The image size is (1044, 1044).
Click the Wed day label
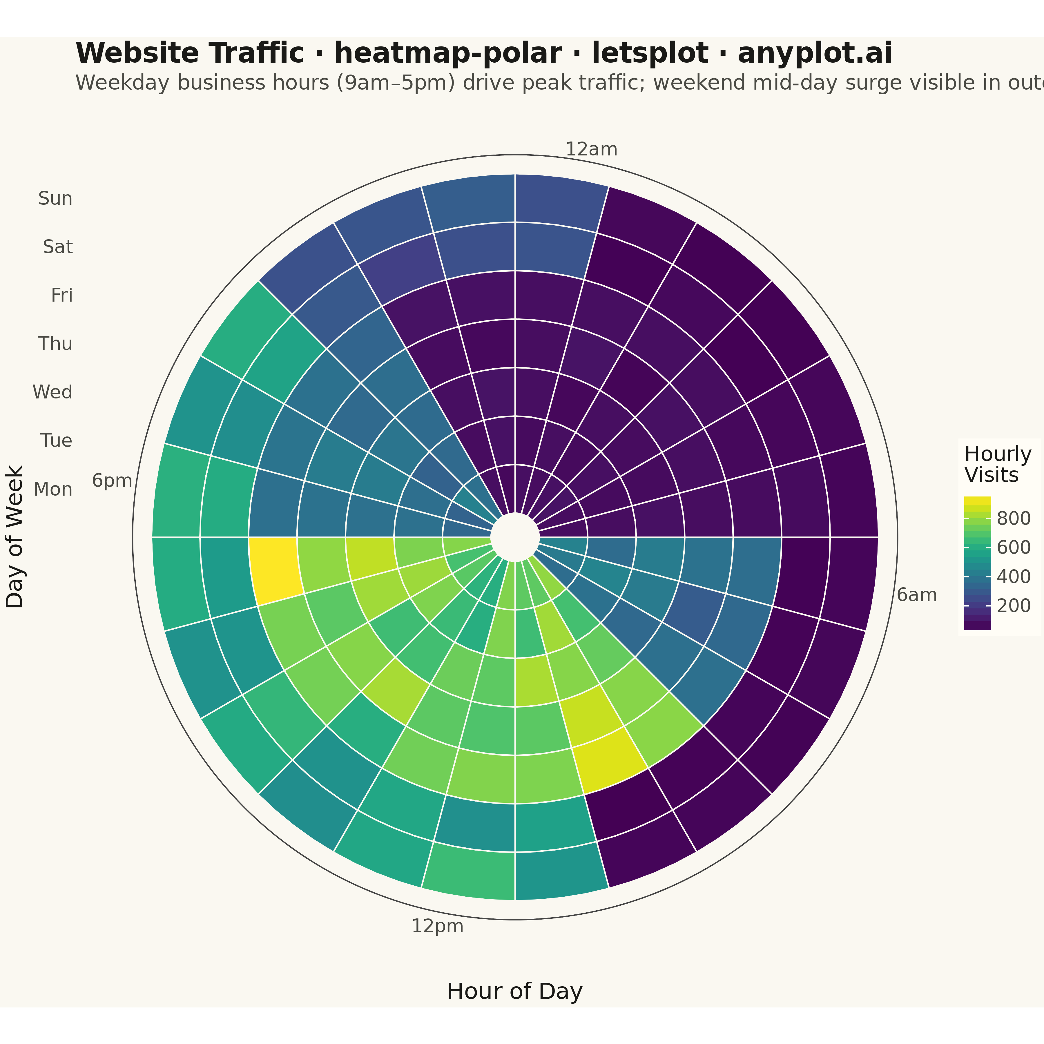[x=52, y=392]
